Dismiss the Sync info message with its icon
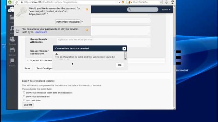Screen dimensions: 218x122 coord(87,30)
